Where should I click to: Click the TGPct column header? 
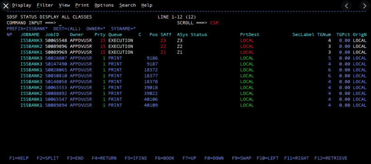pos(343,34)
